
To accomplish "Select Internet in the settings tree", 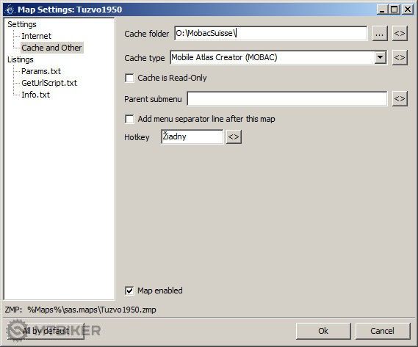I will [x=36, y=36].
